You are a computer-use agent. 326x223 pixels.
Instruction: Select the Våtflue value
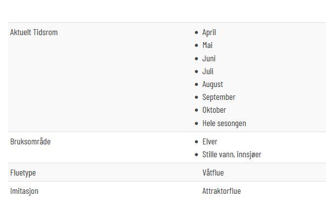pyautogui.click(x=213, y=173)
